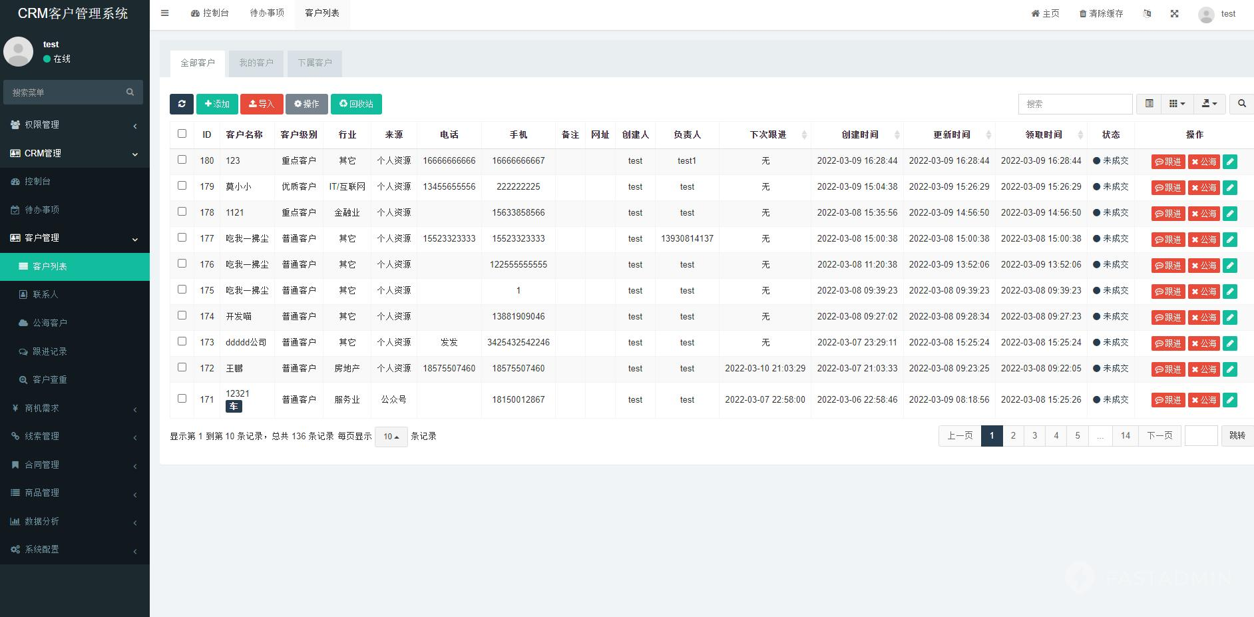The height and width of the screenshot is (617, 1254).
Task: Open the recycle bin 回收站
Action: coord(356,104)
